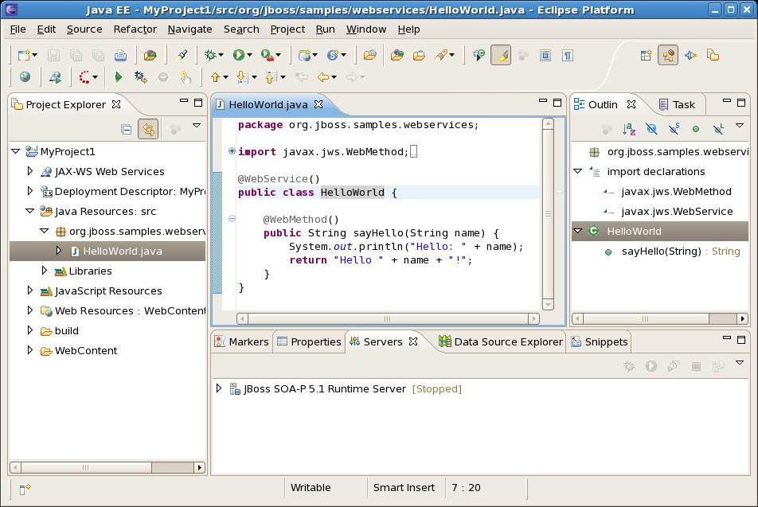Toggle Hide Non-Public Members in Outline
The width and height of the screenshot is (758, 507).
696,129
